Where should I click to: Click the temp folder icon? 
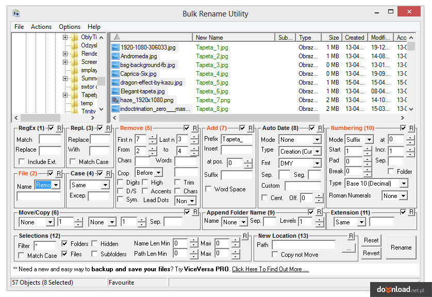pos(74,103)
